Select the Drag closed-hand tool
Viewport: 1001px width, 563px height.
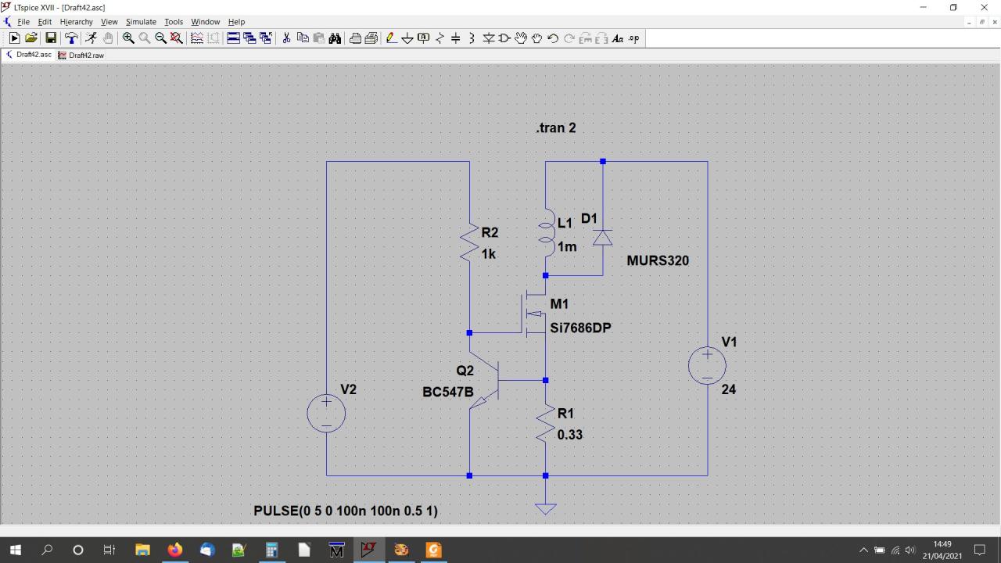(536, 38)
